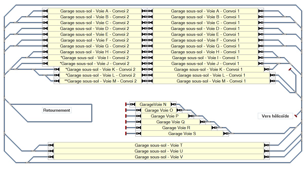The height and width of the screenshot is (169, 306).
Task: Select red buffer stop left of Garage Voie R
Action: pos(126,128)
